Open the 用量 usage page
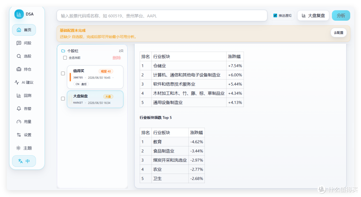Viewport: 361px width, 197px height. tap(24, 122)
